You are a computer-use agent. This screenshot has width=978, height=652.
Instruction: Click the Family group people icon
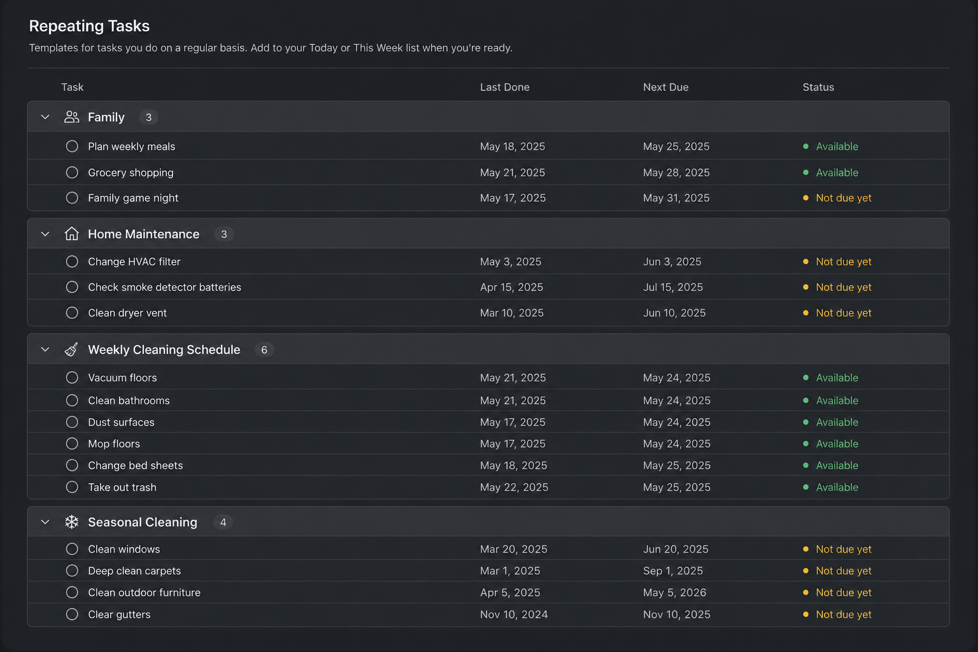[72, 117]
